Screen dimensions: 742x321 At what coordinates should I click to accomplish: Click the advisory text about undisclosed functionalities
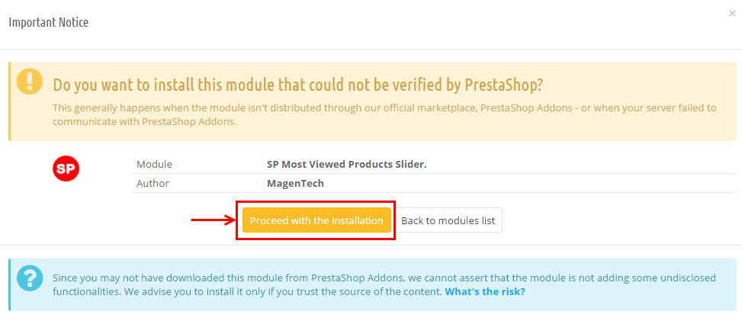(x=384, y=284)
